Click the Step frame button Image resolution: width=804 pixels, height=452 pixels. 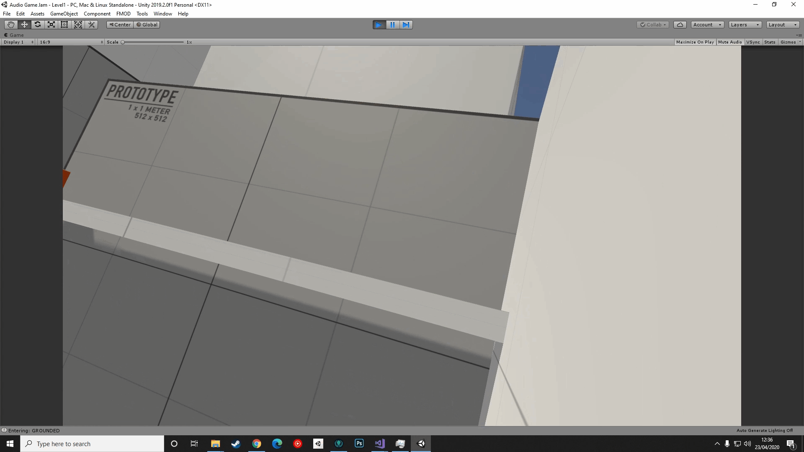406,25
